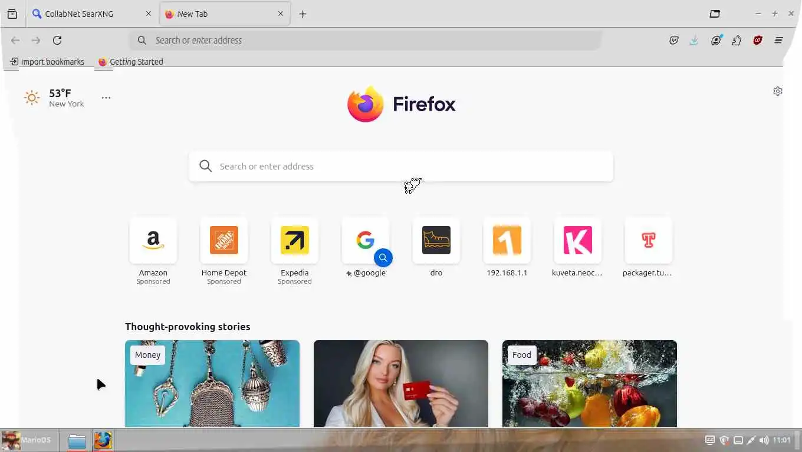Open the packager.tu... shortcut tile
This screenshot has width=802, height=452.
click(x=649, y=240)
